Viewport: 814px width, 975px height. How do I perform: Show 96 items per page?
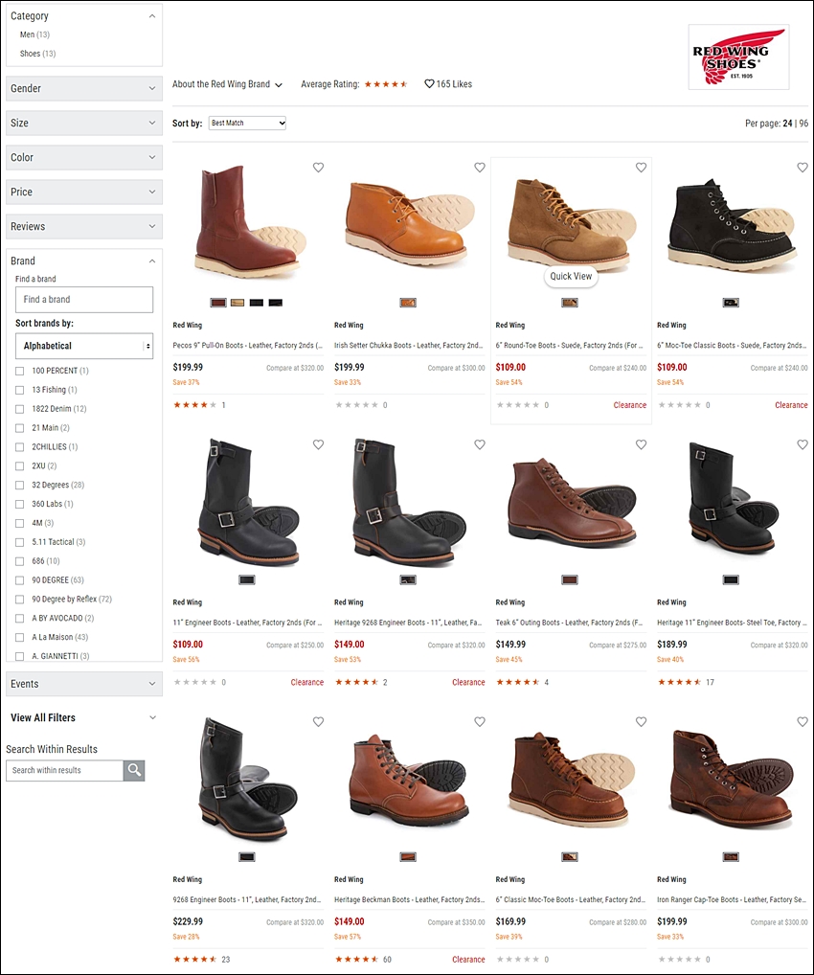tap(803, 124)
